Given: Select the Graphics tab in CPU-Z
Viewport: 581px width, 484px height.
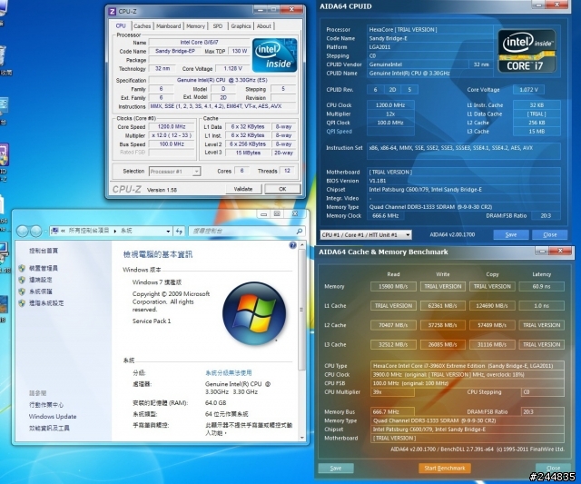Looking at the screenshot, I should pyautogui.click(x=241, y=26).
